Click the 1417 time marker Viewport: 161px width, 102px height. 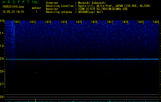[x=110, y=22]
